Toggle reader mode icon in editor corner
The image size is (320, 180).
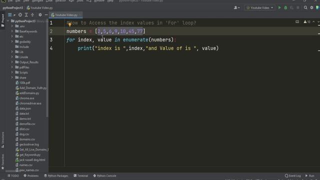pos(297,22)
